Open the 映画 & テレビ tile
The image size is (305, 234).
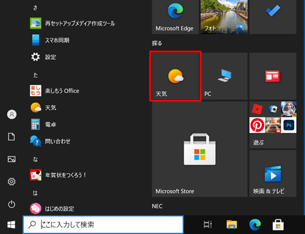pos(273,174)
